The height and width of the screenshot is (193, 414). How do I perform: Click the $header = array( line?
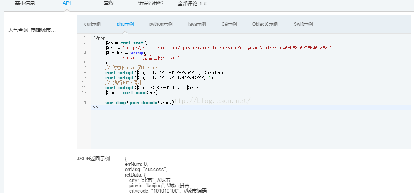pos(126,53)
